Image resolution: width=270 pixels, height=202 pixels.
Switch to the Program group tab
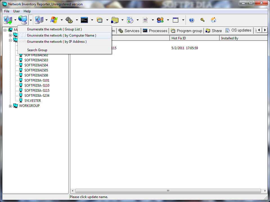click(x=186, y=31)
